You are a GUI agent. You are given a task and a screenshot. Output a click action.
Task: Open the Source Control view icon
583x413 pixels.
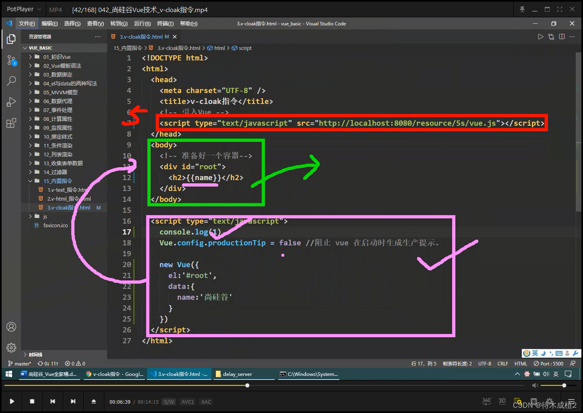point(11,60)
